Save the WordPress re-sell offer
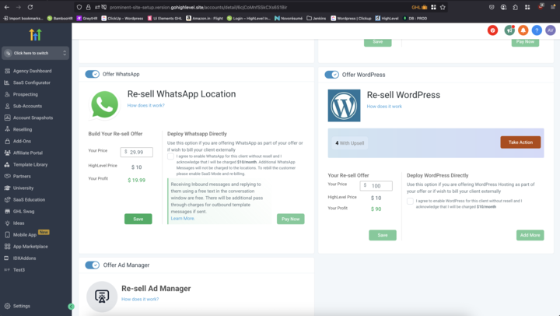 pyautogui.click(x=383, y=235)
